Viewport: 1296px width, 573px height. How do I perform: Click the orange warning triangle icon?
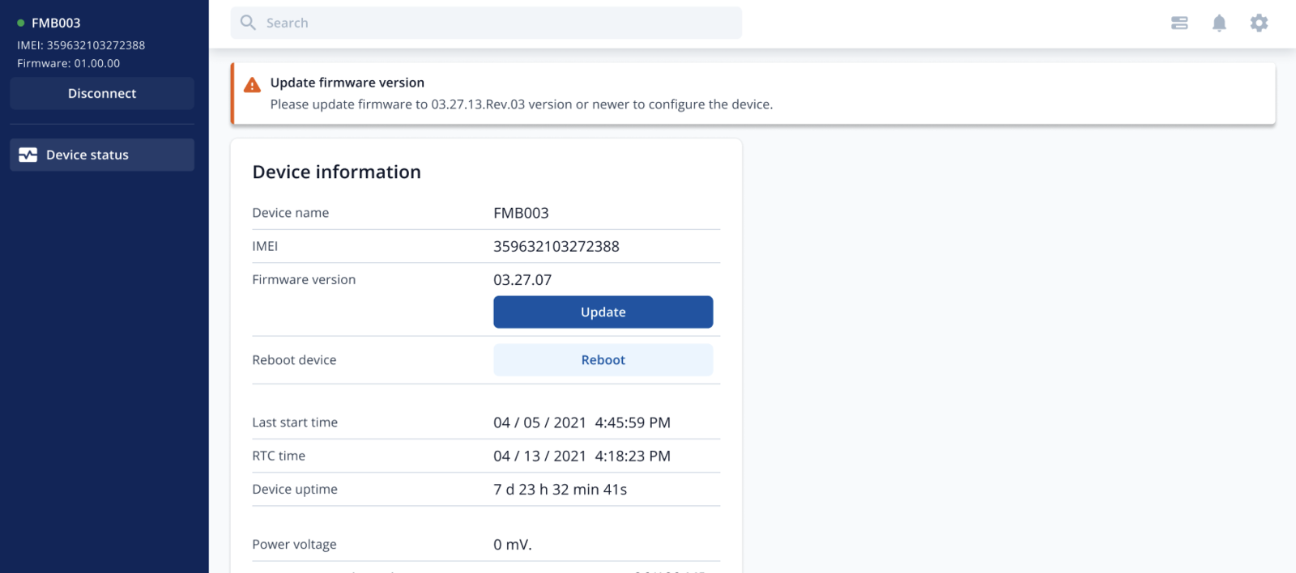click(253, 85)
